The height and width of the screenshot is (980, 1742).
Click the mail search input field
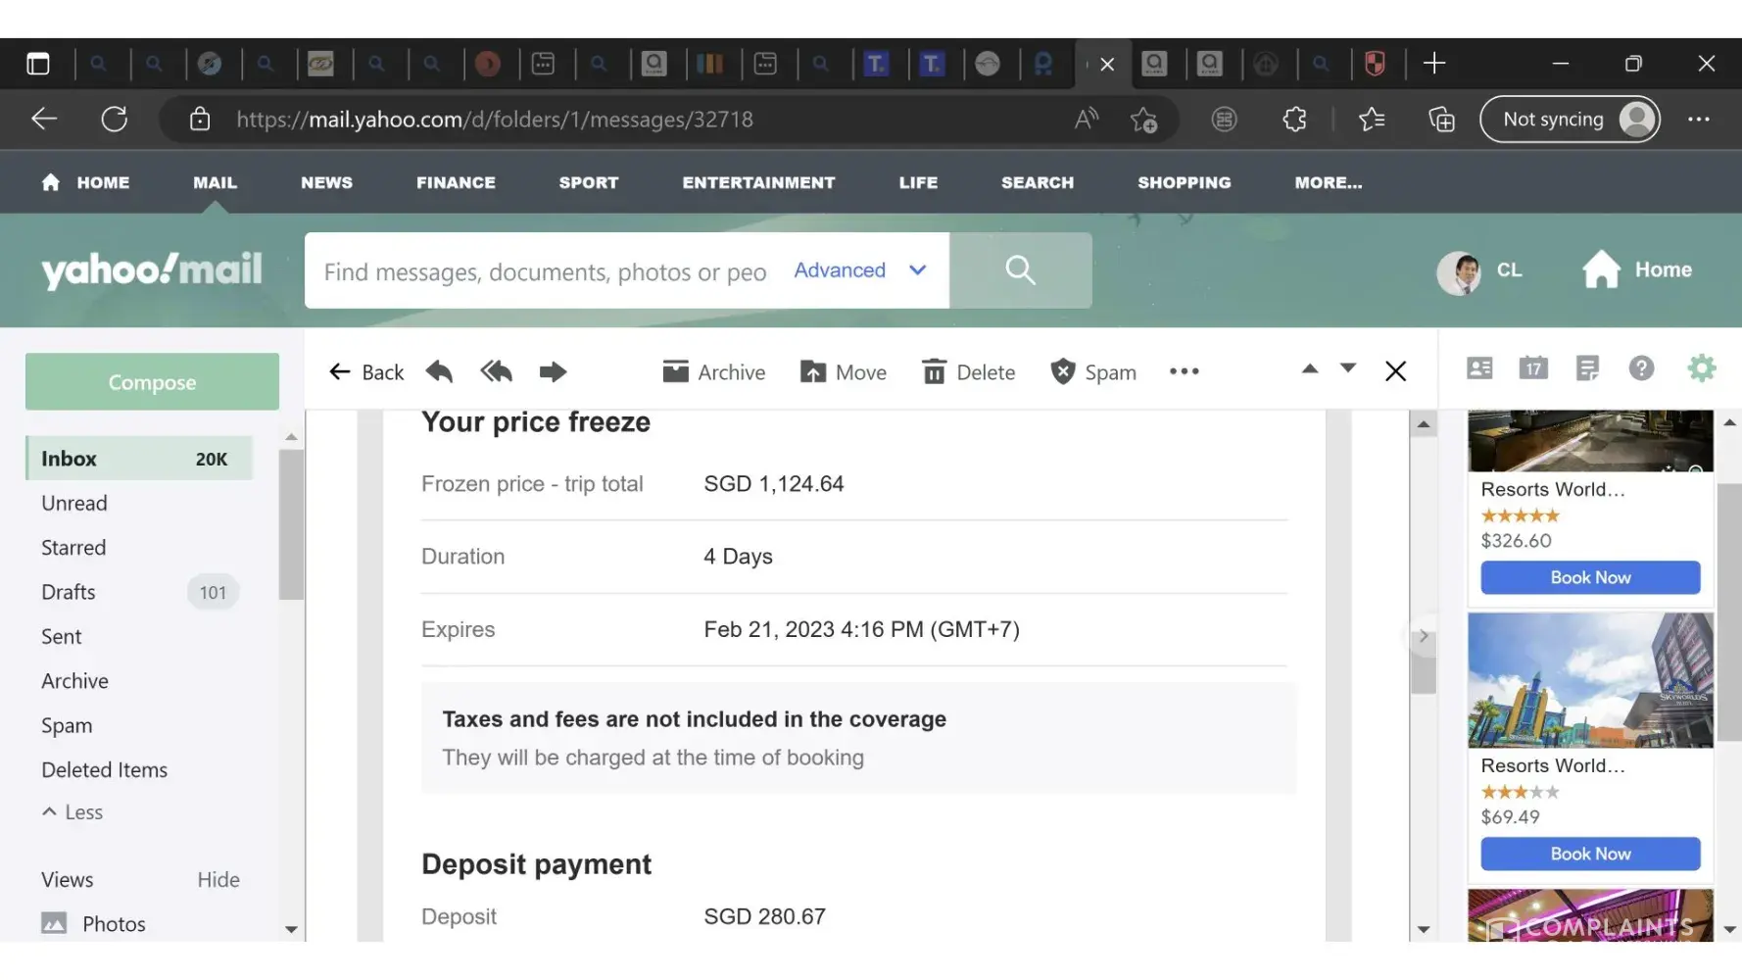pos(545,271)
